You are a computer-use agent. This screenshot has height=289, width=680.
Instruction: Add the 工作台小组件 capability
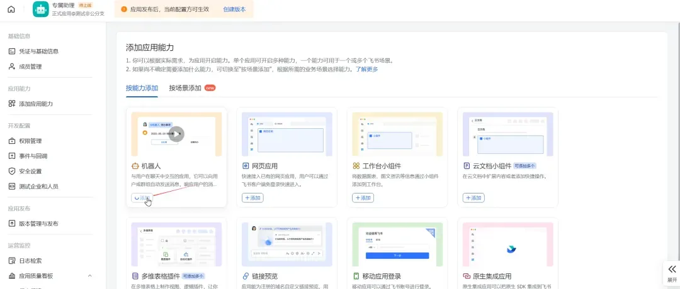click(363, 197)
